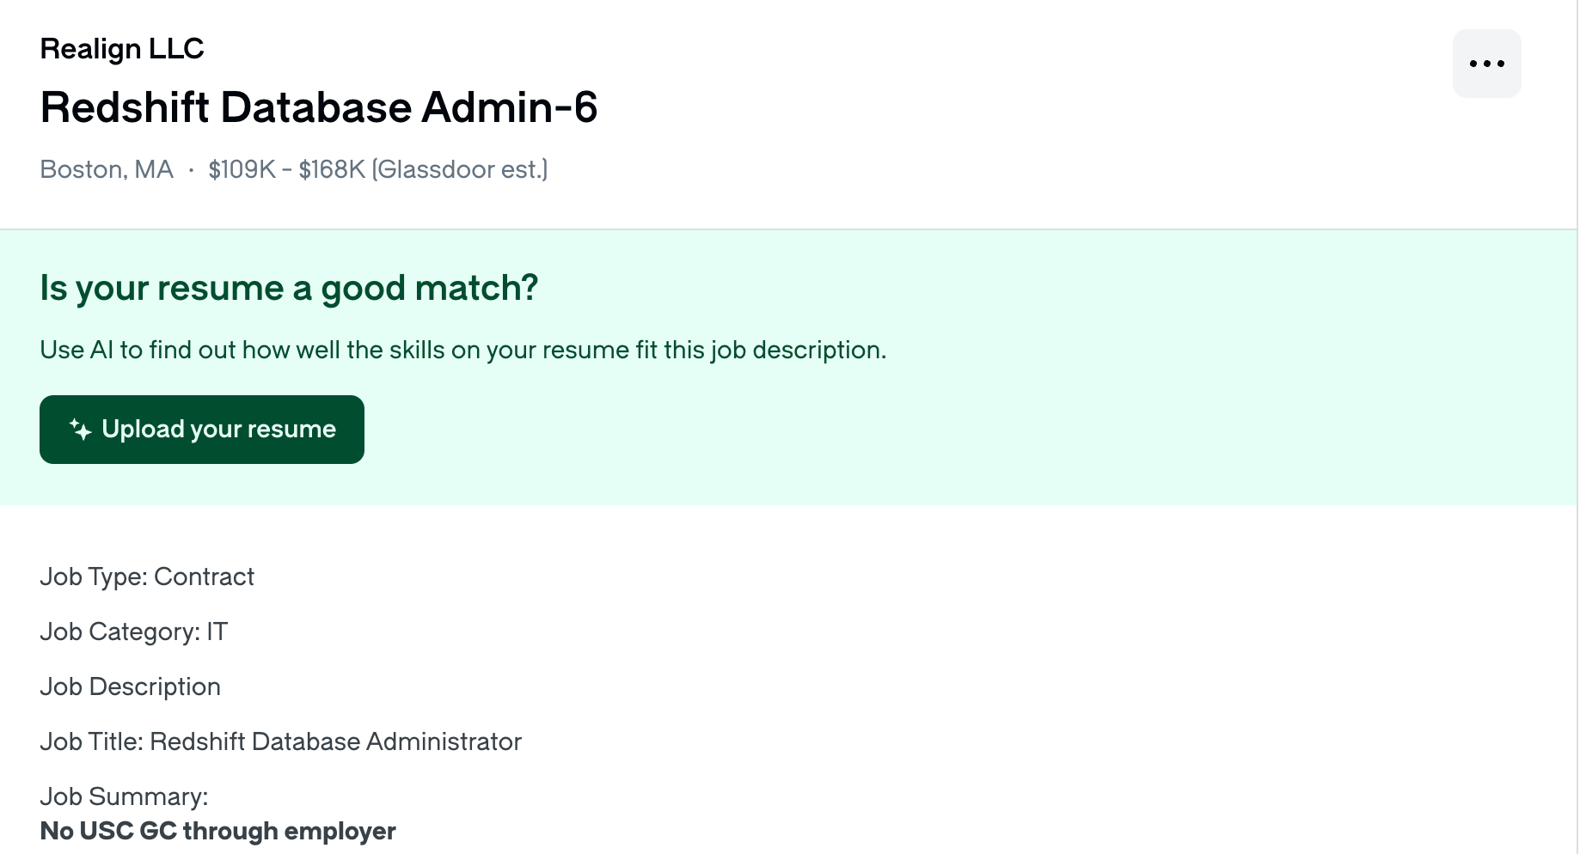The width and height of the screenshot is (1580, 854).
Task: Click the 'Job Description' label
Action: tap(130, 686)
